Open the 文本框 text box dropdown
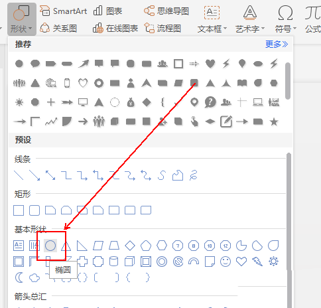This screenshot has width=321, height=308. coord(212,19)
